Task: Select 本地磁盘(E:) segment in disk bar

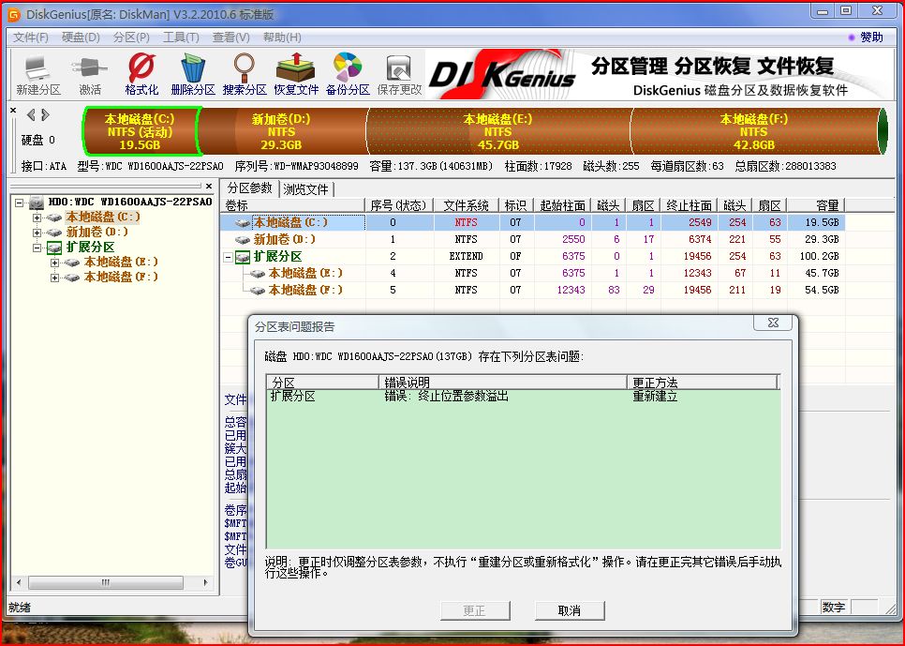Action: click(497, 131)
